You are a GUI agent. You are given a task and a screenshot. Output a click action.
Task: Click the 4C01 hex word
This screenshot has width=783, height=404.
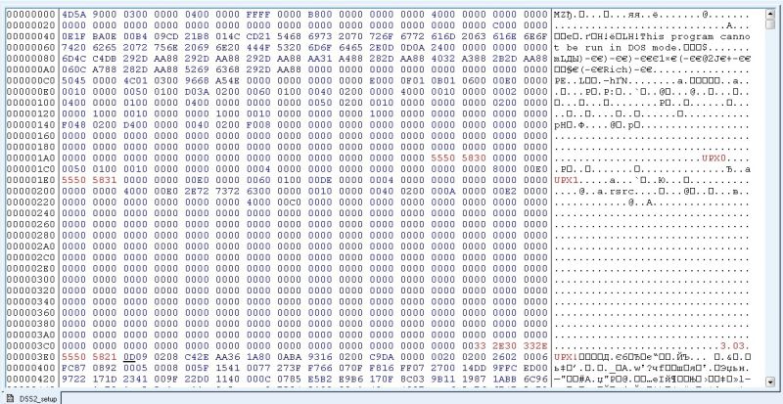click(135, 80)
